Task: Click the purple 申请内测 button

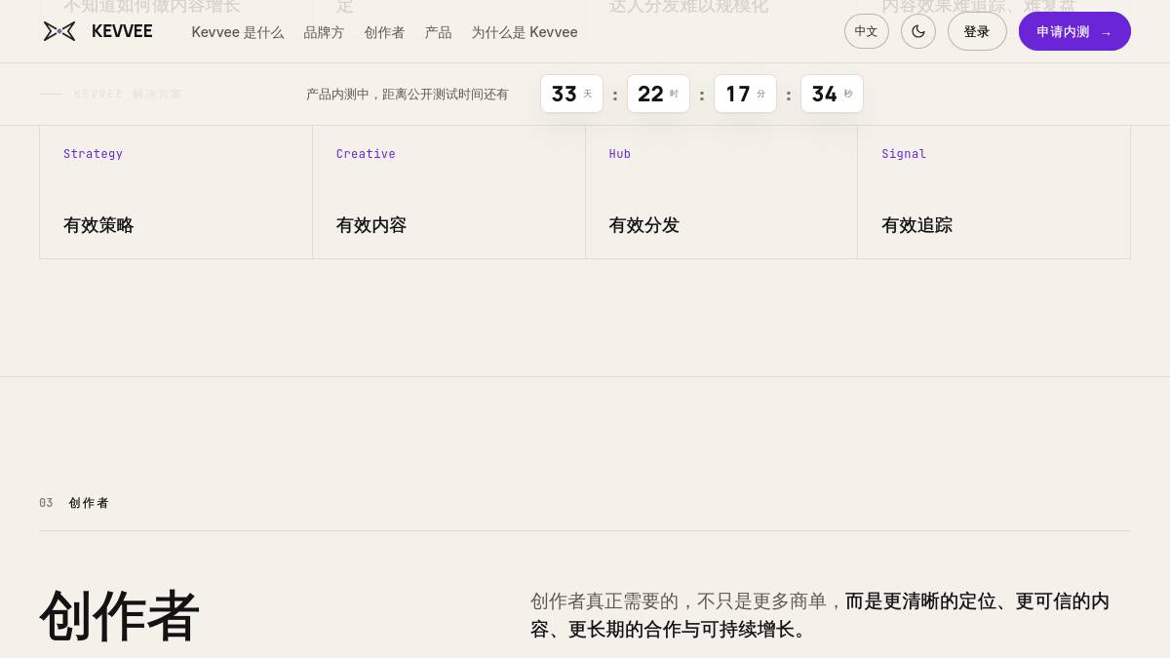Action: pyautogui.click(x=1074, y=31)
